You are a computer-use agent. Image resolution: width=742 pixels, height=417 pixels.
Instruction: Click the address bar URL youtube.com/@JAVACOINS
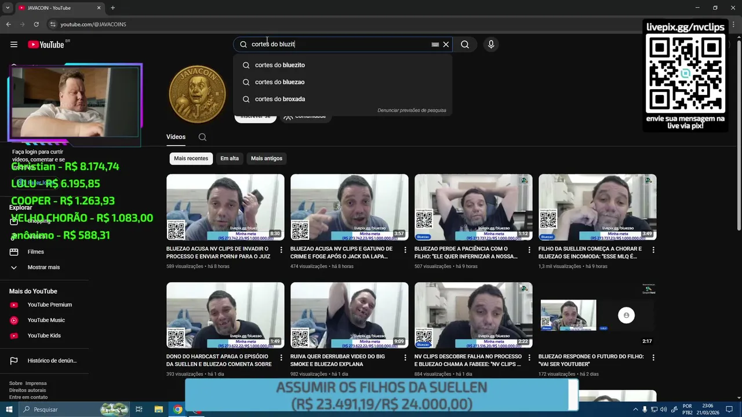(x=93, y=24)
